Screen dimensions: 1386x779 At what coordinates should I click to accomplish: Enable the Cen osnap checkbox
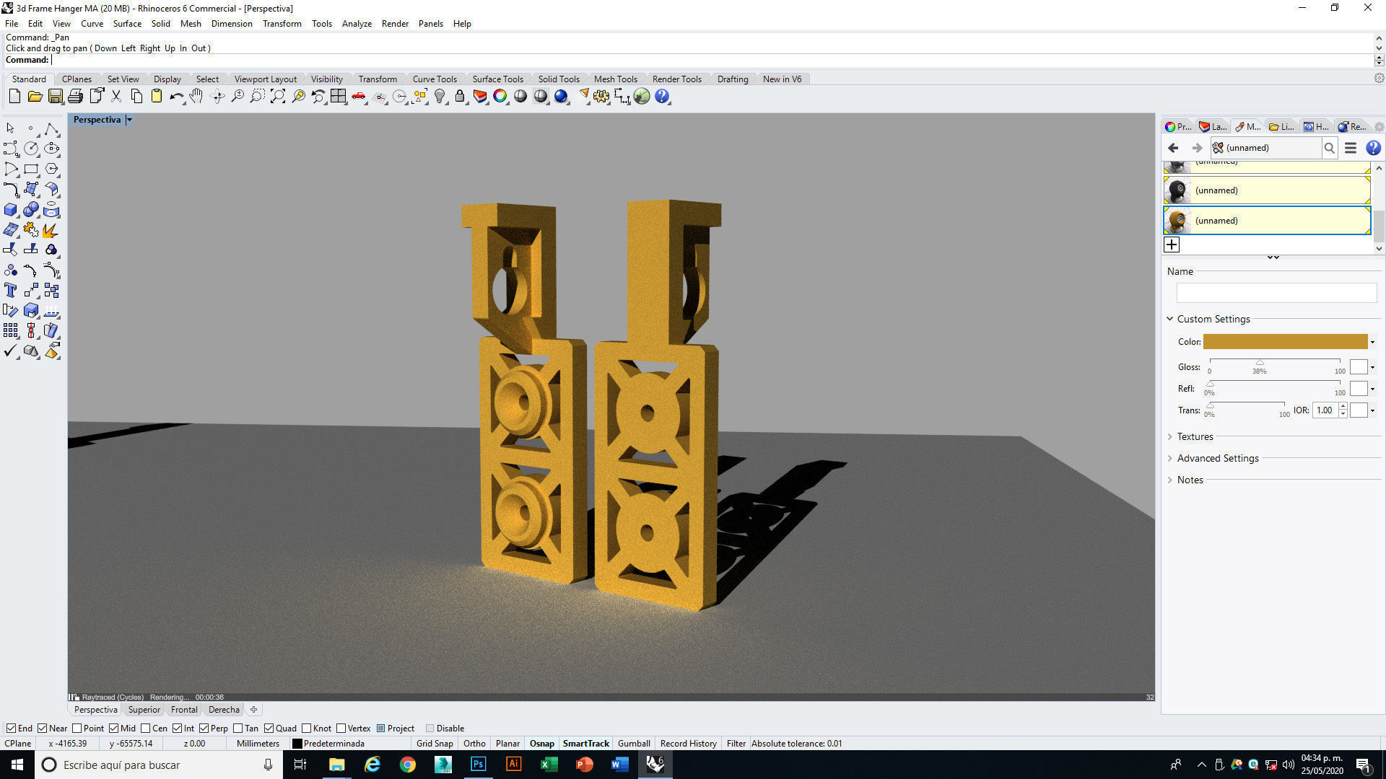tap(145, 728)
